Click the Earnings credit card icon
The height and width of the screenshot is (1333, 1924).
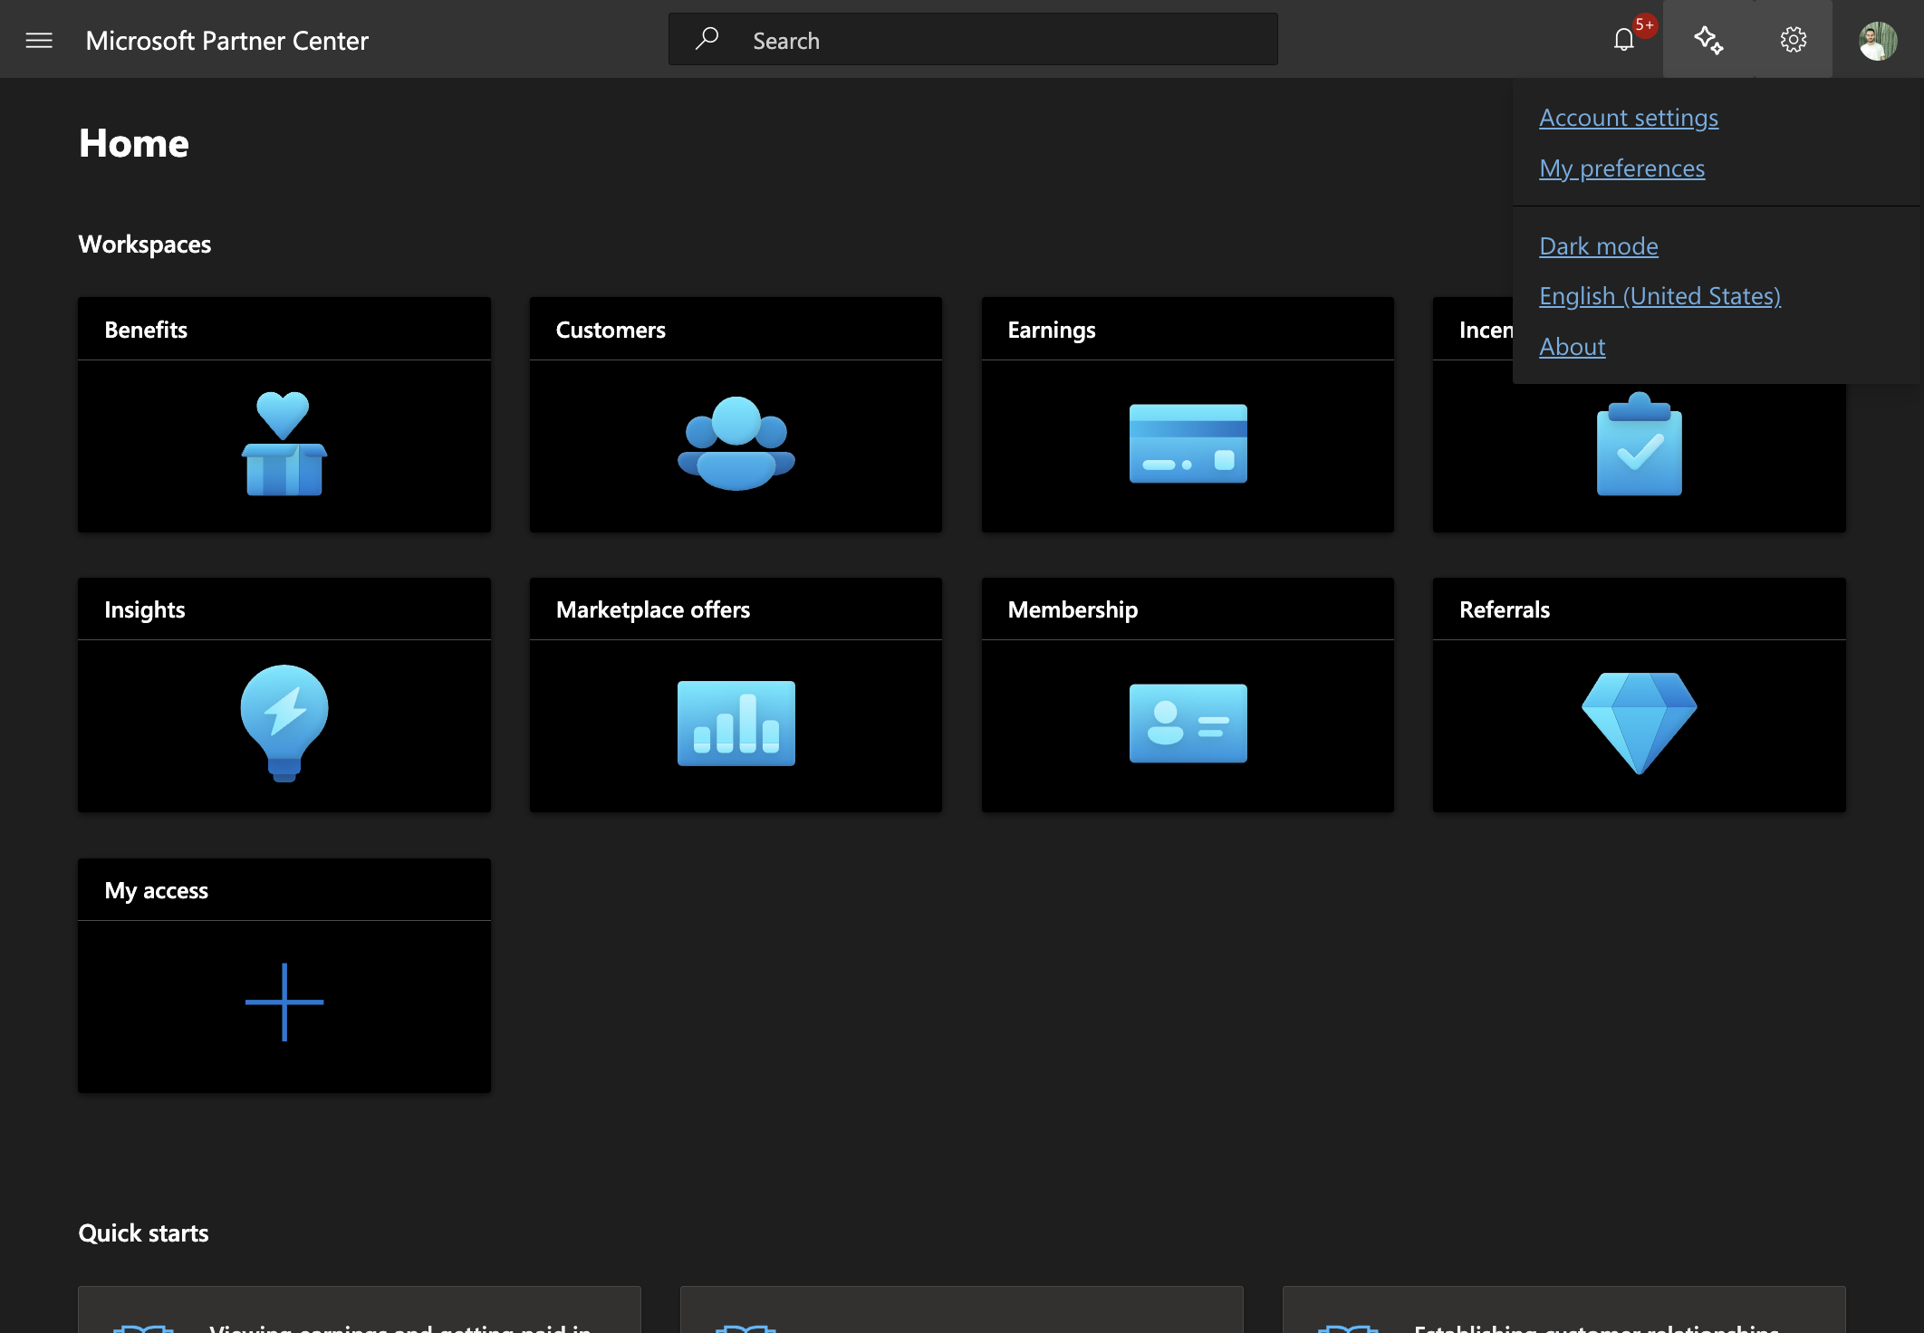point(1188,444)
